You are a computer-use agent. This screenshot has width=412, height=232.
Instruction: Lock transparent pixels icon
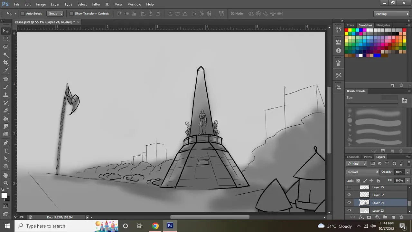(x=358, y=181)
